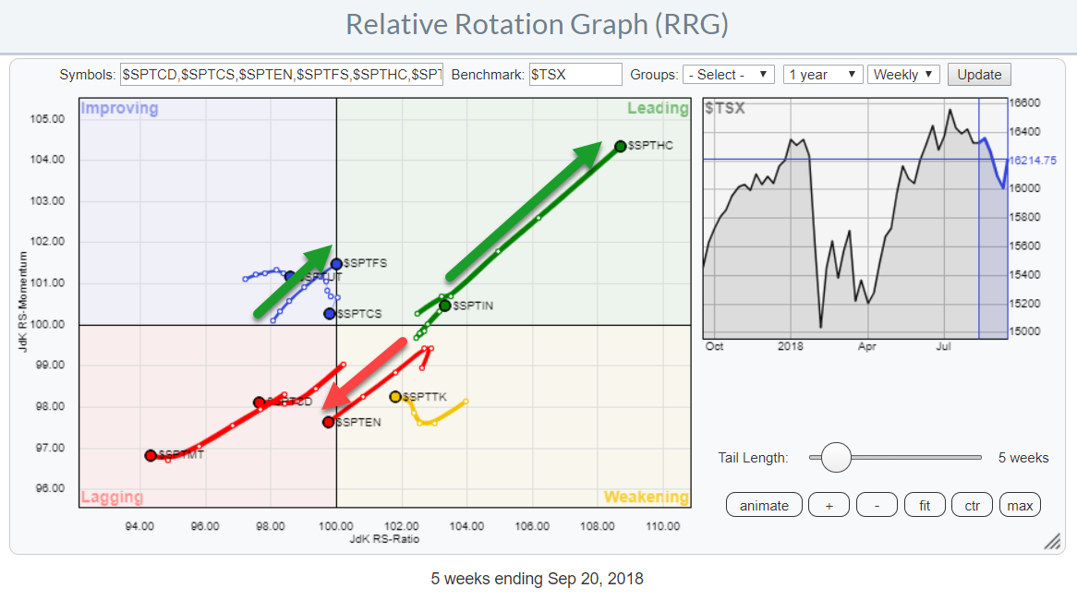Image resolution: width=1077 pixels, height=600 pixels.
Task: Open the 1 year period dropdown
Action: click(x=822, y=74)
